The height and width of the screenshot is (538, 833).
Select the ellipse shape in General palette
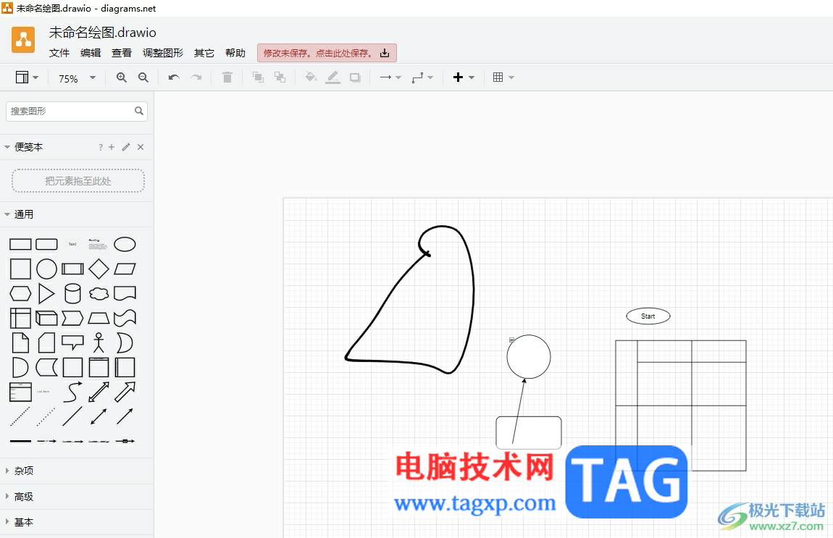(125, 244)
